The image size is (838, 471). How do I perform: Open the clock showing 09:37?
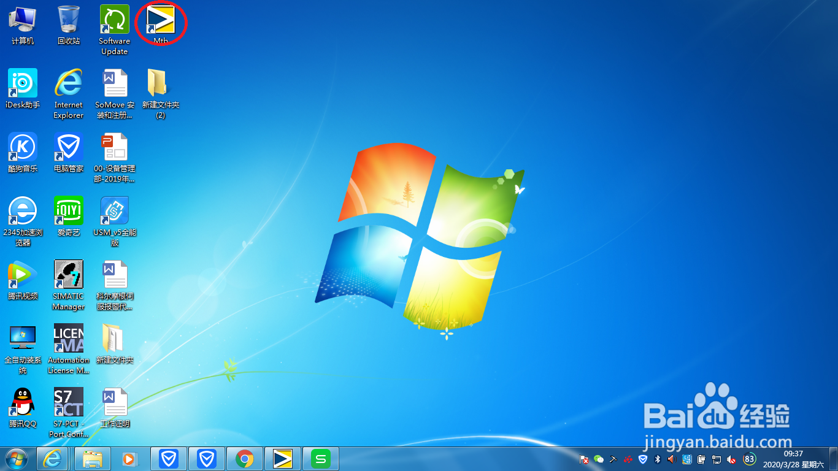[x=793, y=459]
